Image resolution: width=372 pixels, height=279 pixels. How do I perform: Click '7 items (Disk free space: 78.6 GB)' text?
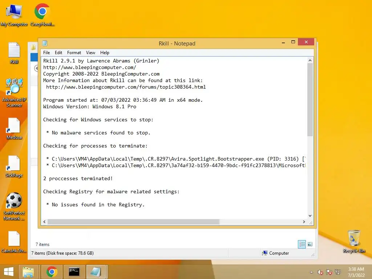click(x=62, y=253)
